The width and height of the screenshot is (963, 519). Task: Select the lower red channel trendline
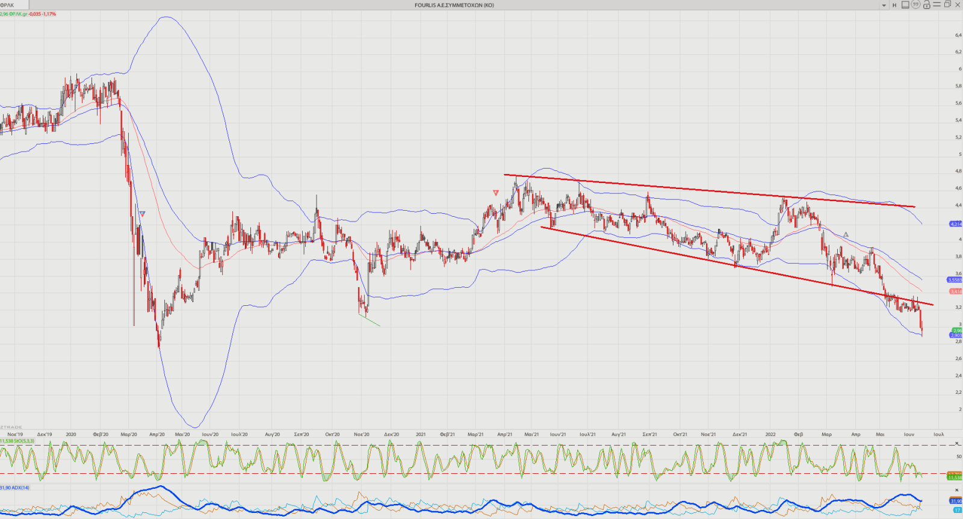tap(737, 266)
